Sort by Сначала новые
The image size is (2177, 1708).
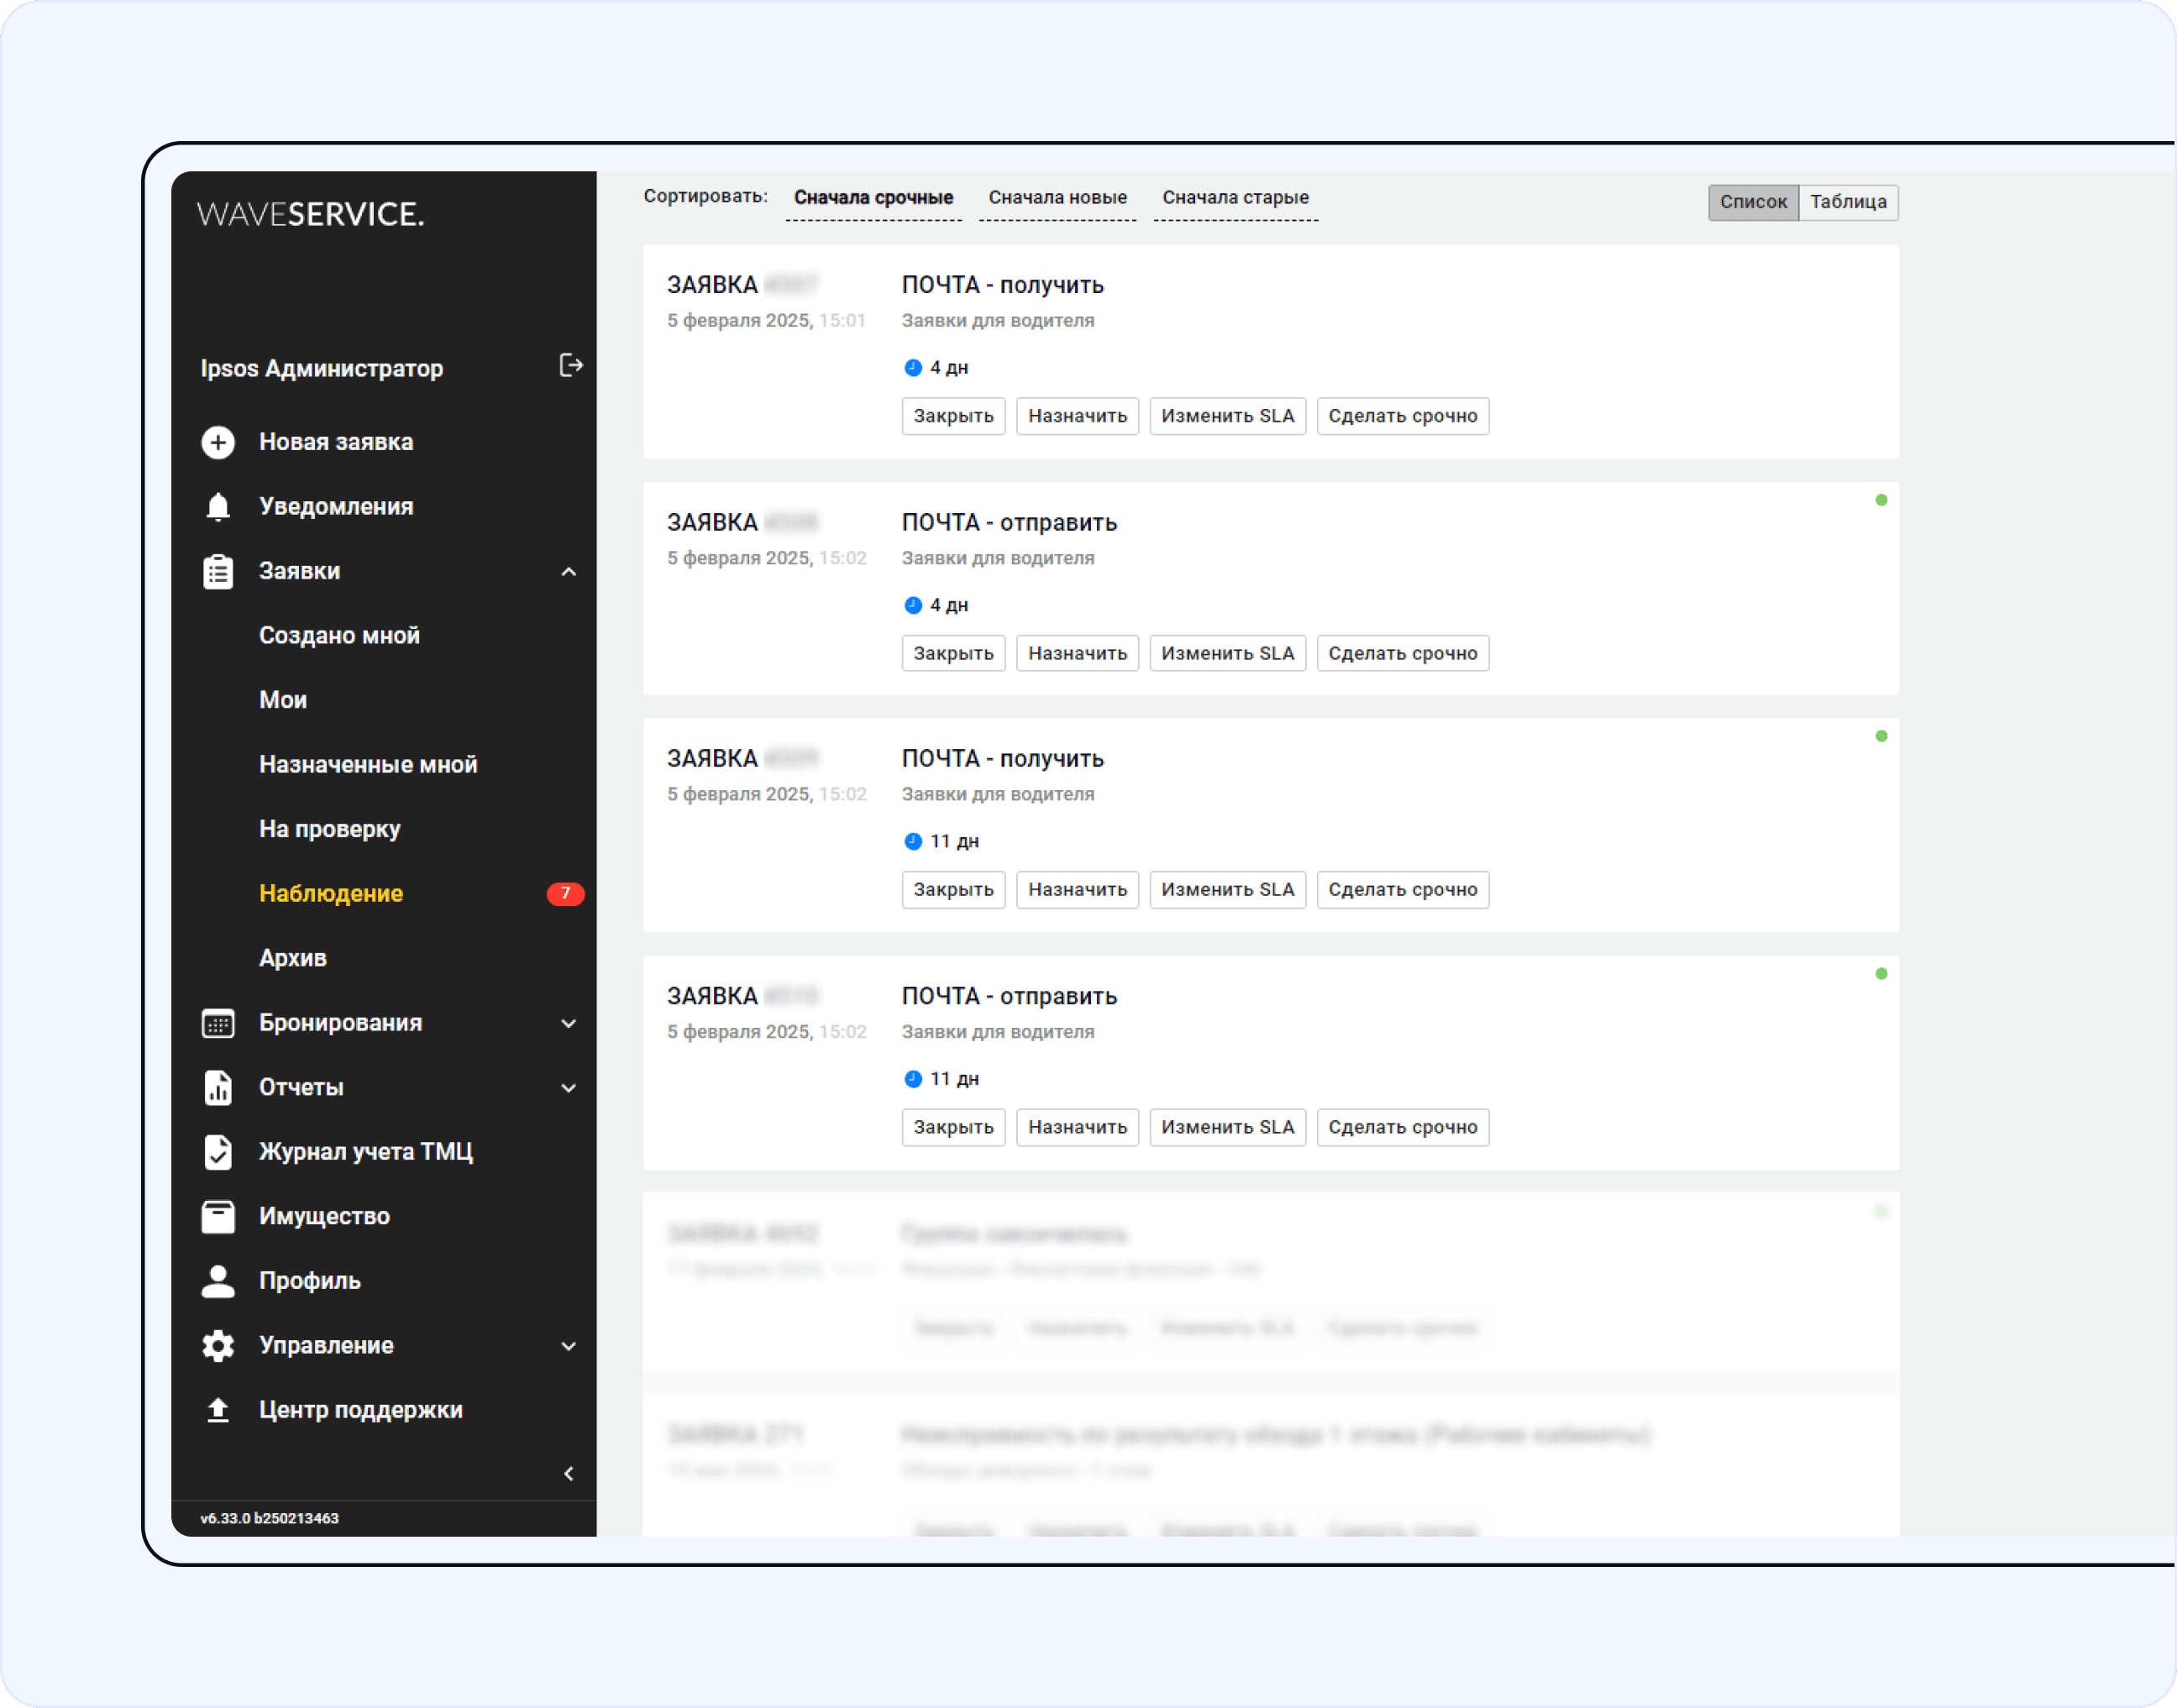(1057, 198)
